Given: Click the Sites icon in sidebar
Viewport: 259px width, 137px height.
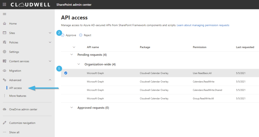Looking at the screenshot, I should (5, 33).
